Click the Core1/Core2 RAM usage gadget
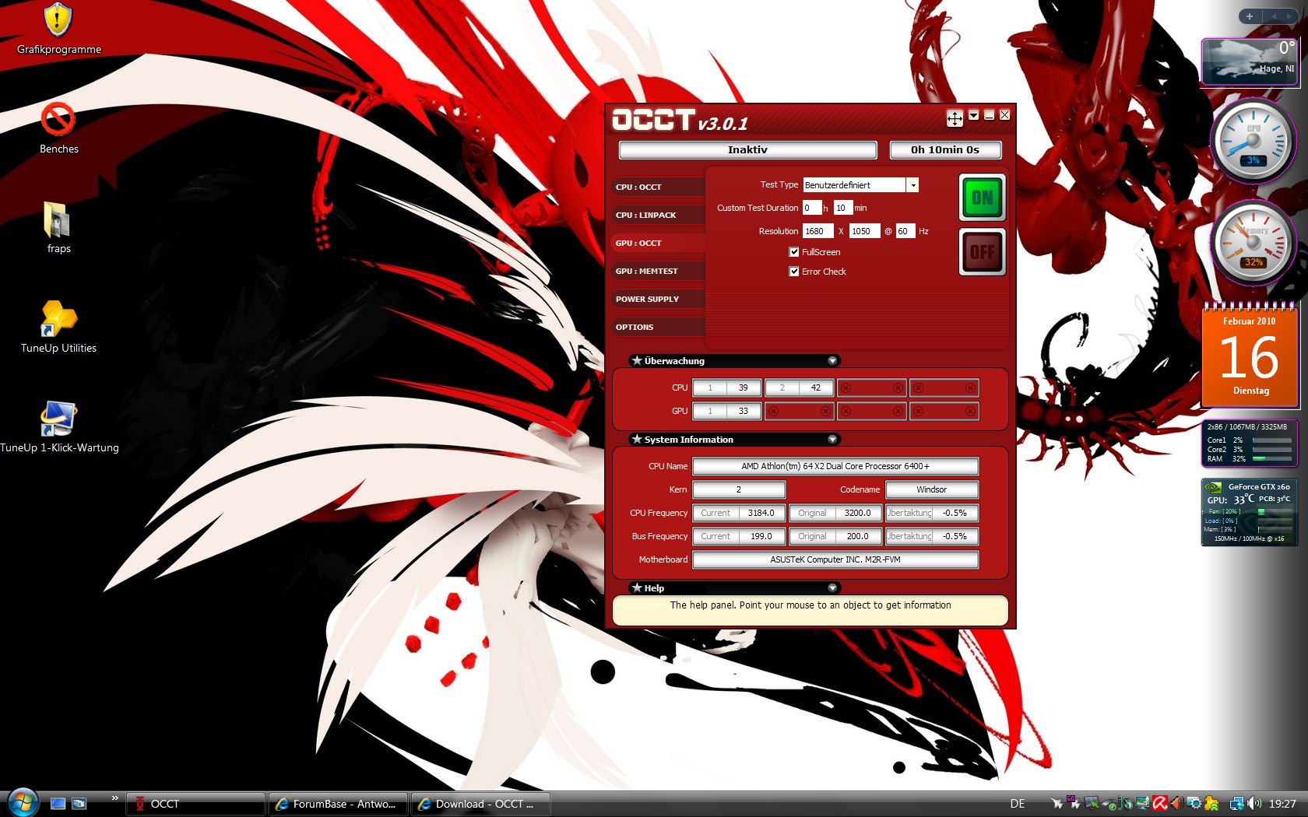Image resolution: width=1308 pixels, height=817 pixels. pos(1249,444)
